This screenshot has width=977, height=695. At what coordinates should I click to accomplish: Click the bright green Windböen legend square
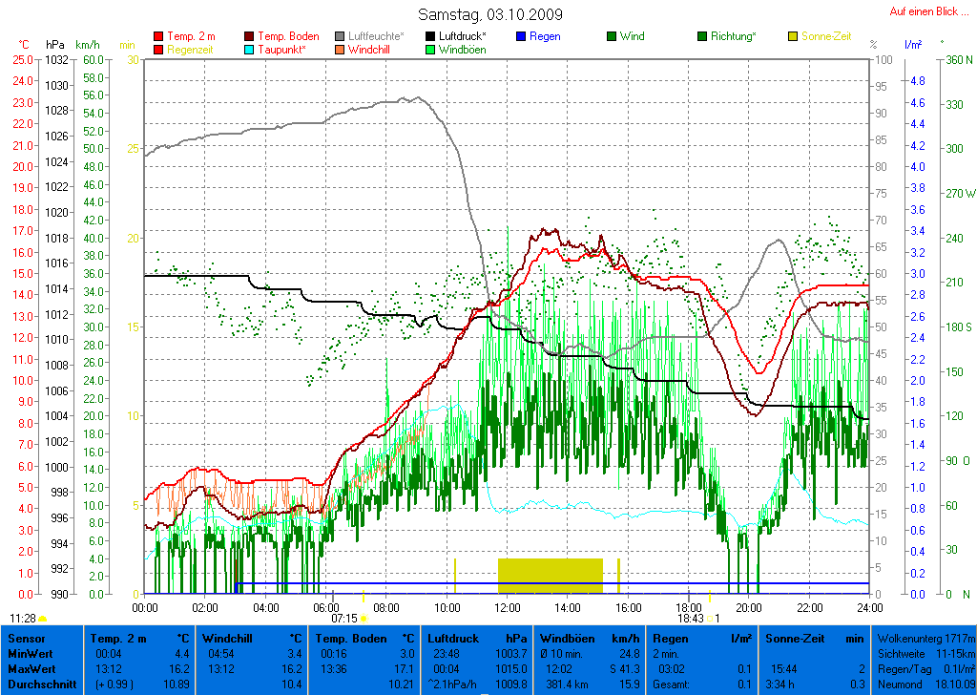point(431,49)
